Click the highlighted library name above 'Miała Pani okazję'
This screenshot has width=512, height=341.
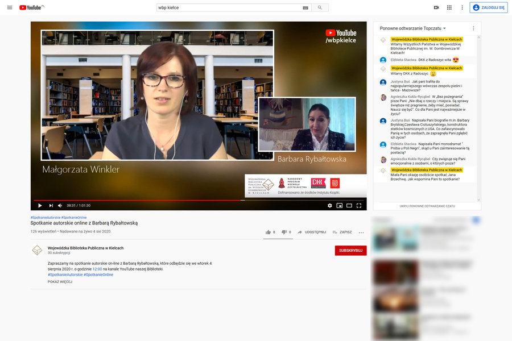point(427,170)
